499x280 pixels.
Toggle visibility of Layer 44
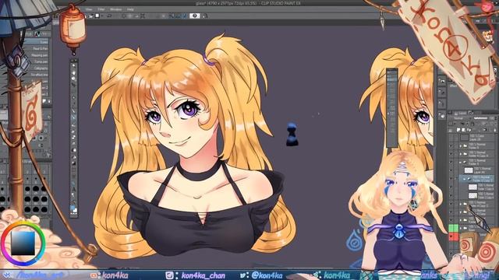[451, 170]
